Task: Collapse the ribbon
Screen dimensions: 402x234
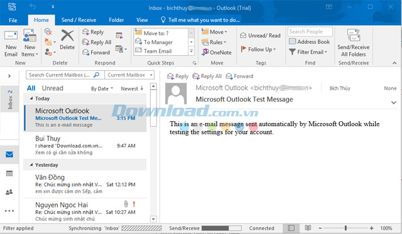Action: point(394,63)
